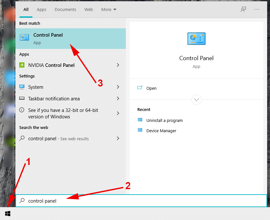Switch to the Documents tab
Screen dimensions: 270x220
(x=65, y=10)
